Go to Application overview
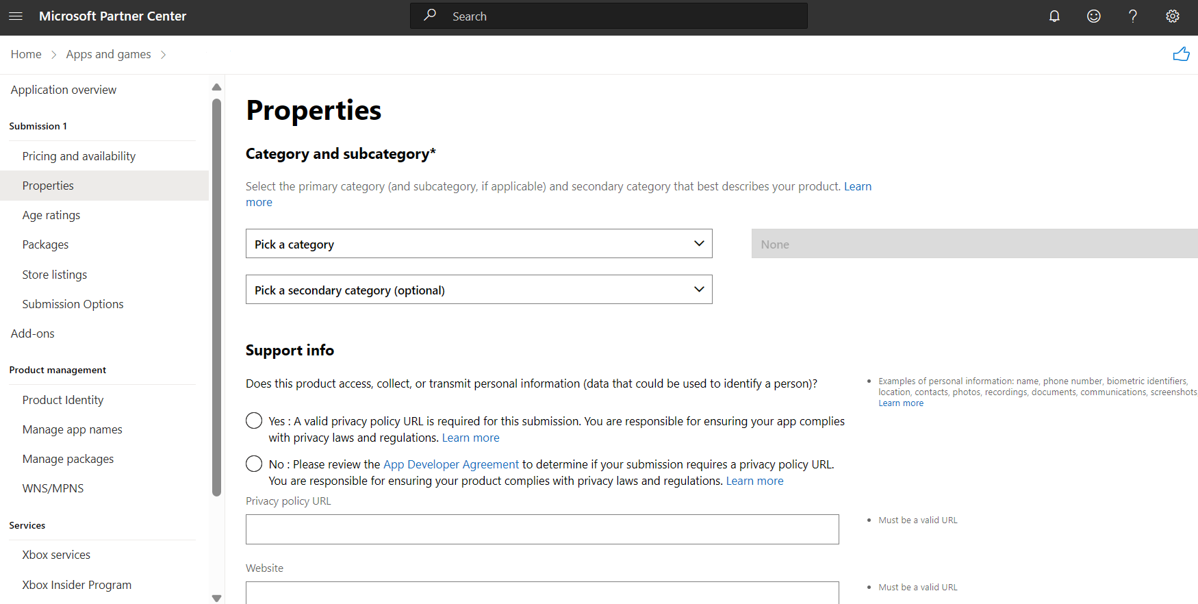Image resolution: width=1198 pixels, height=604 pixels. click(64, 90)
